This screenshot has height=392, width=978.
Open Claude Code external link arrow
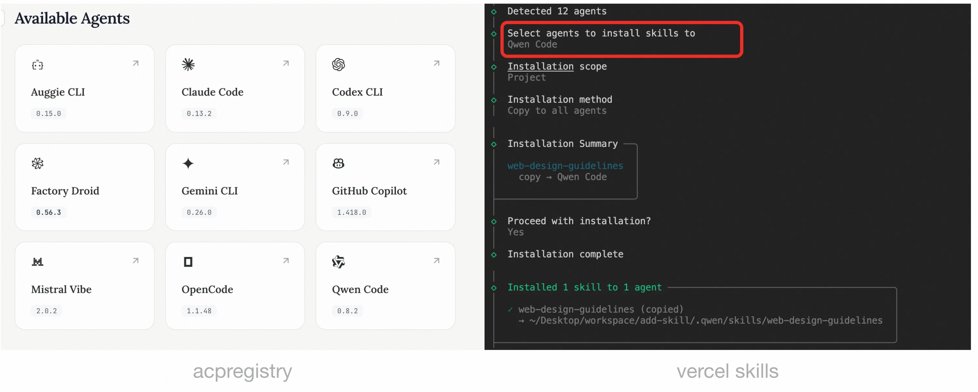(x=286, y=63)
